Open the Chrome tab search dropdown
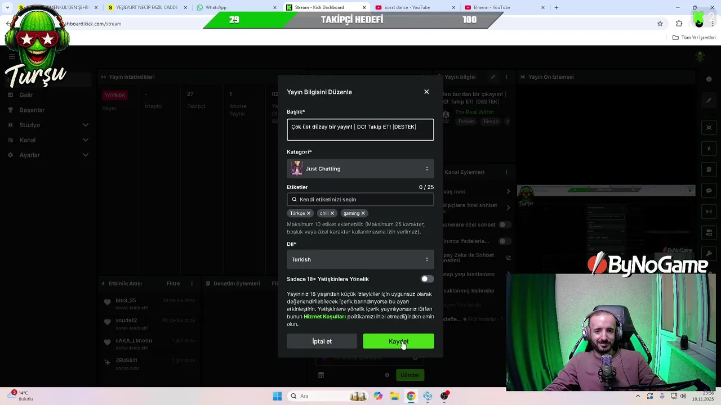 tap(7, 7)
